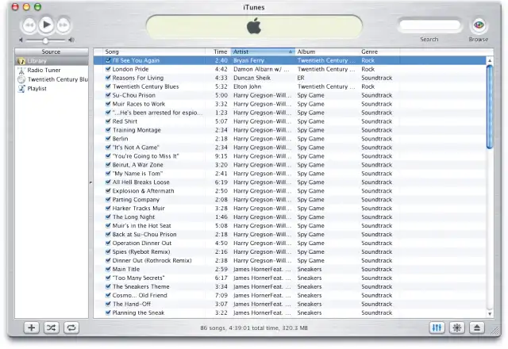508x349 pixels.
Task: Sort the list by Artist column
Action: (x=262, y=52)
